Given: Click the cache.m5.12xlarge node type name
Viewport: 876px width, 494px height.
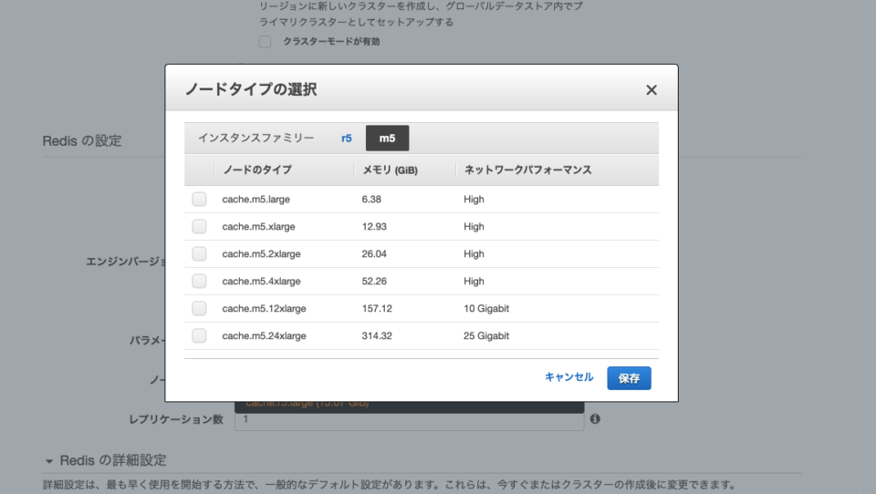Looking at the screenshot, I should [265, 309].
